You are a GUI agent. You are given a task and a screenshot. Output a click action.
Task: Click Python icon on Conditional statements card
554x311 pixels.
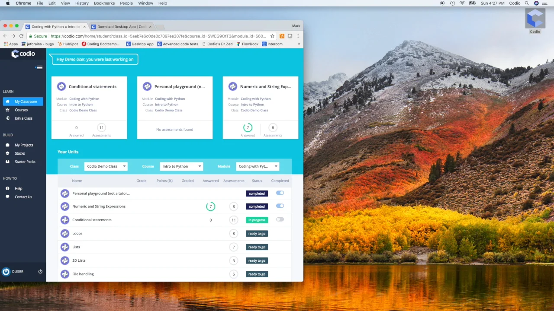coord(61,86)
